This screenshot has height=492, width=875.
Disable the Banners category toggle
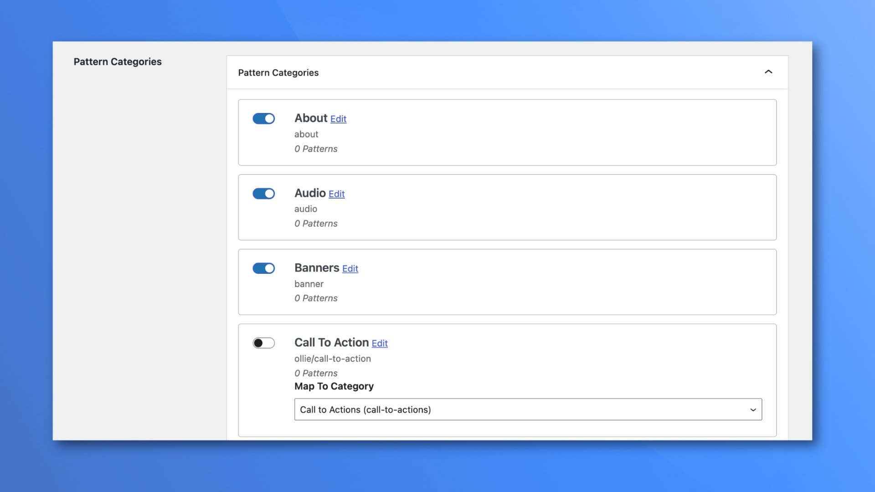[264, 268]
